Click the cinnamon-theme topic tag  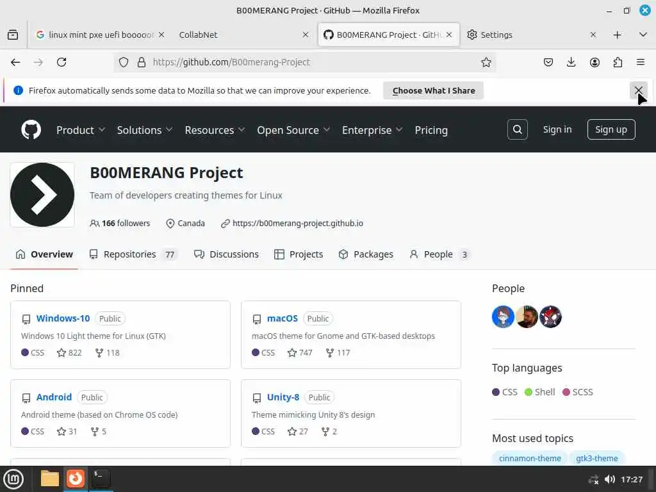pos(530,458)
